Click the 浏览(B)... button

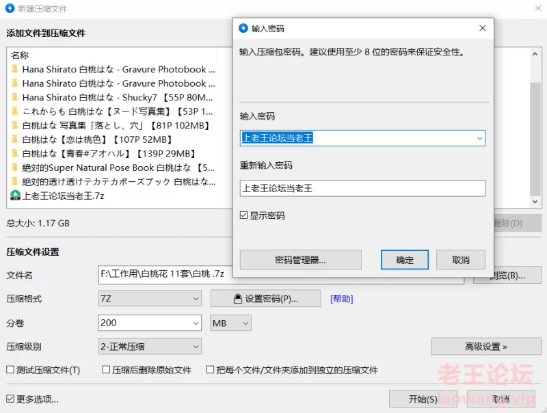click(x=507, y=275)
